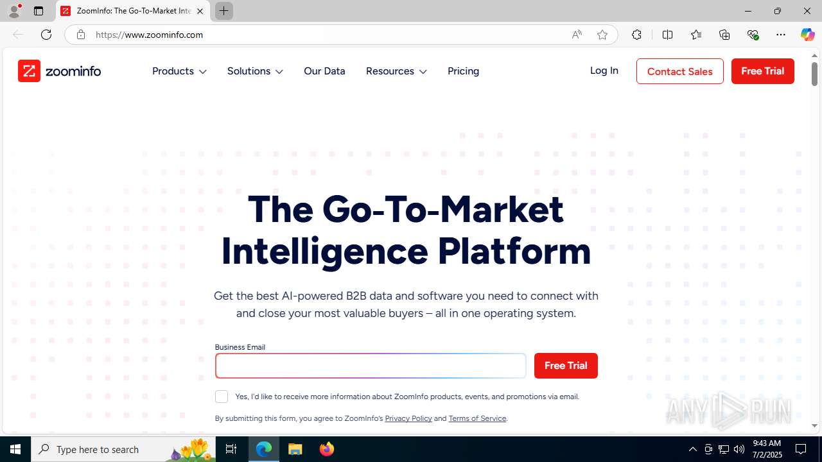The image size is (822, 462).
Task: Open the Our Data page
Action: point(324,71)
